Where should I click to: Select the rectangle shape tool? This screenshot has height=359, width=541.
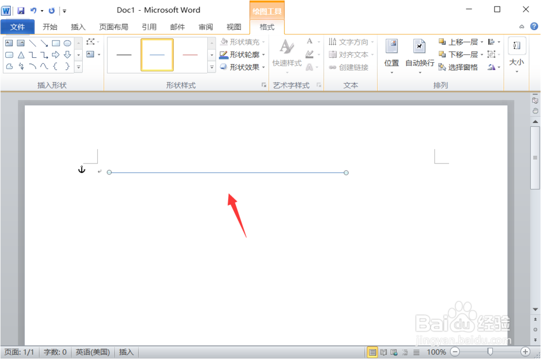pos(55,42)
